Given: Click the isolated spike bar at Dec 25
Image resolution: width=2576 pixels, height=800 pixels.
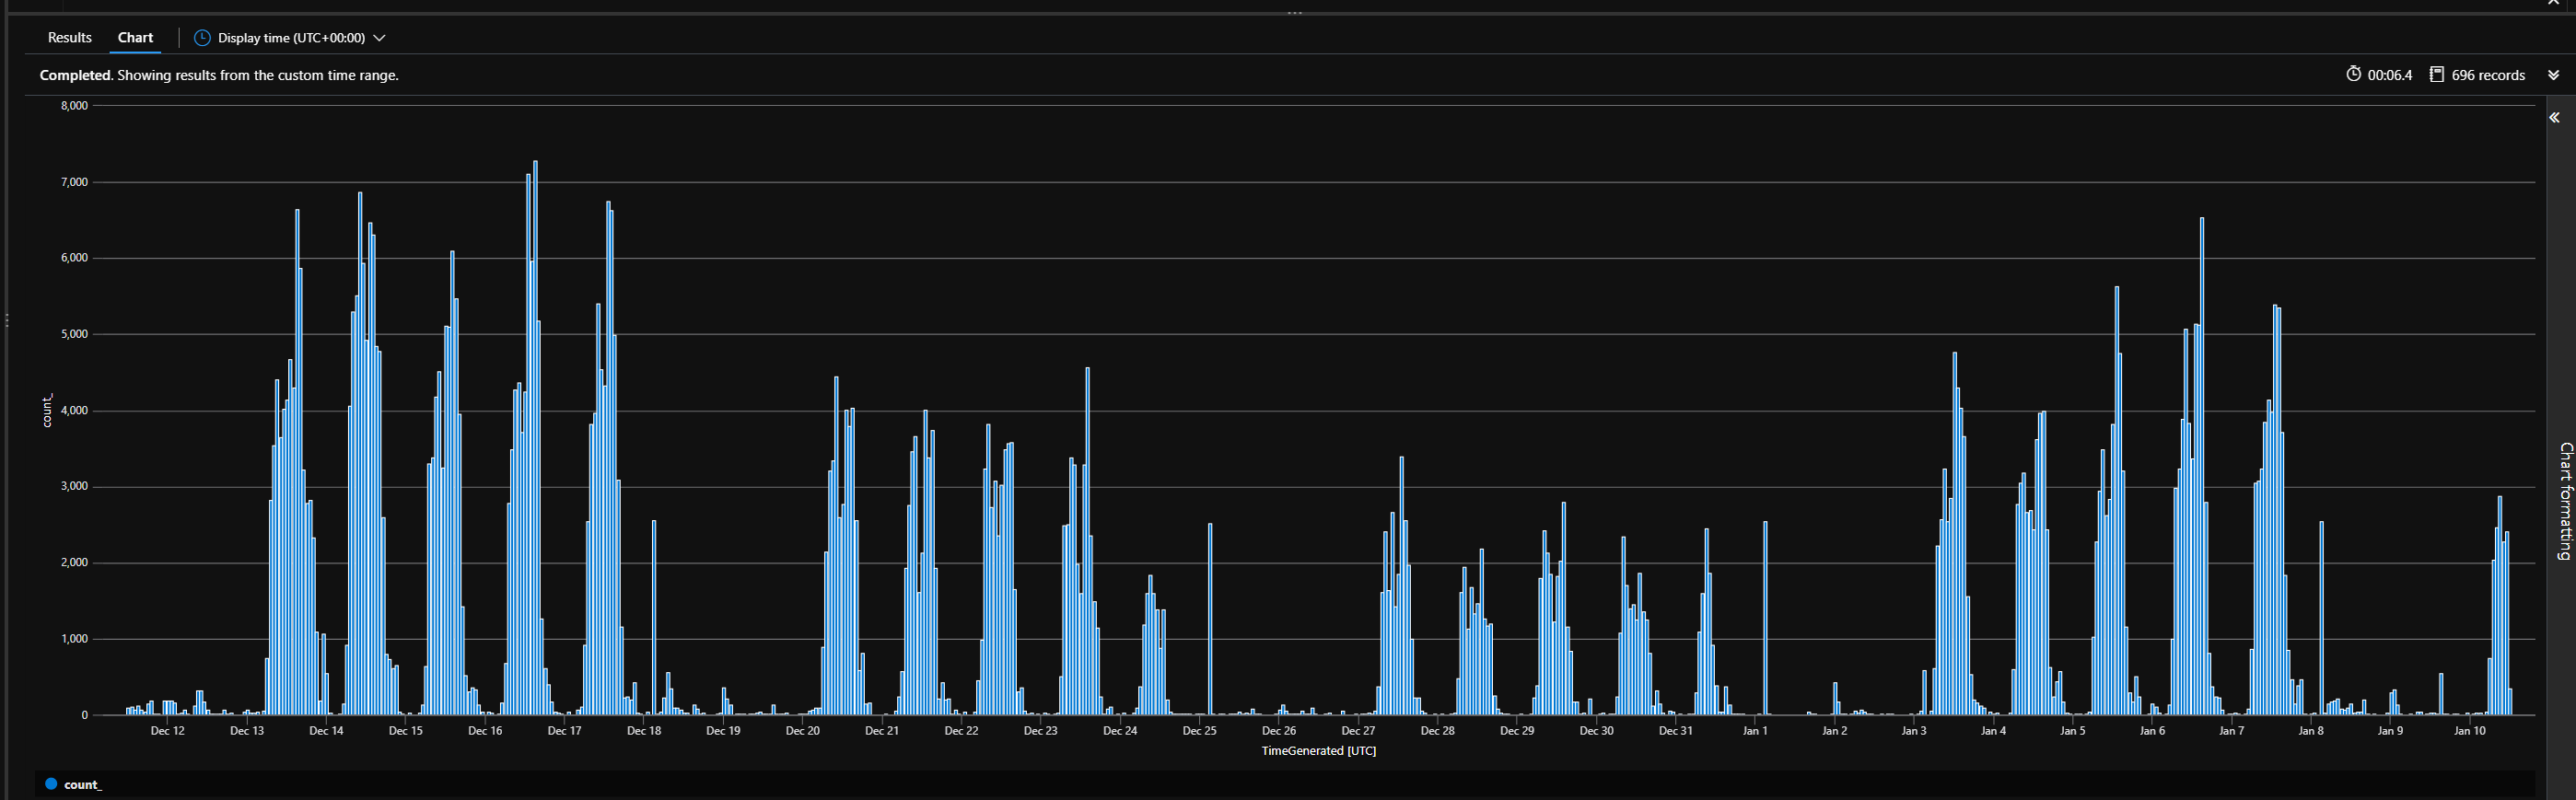Looking at the screenshot, I should coord(1210,620).
